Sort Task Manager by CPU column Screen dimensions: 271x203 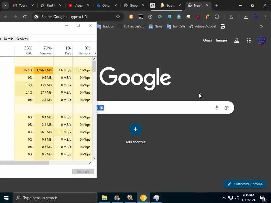(x=24, y=50)
